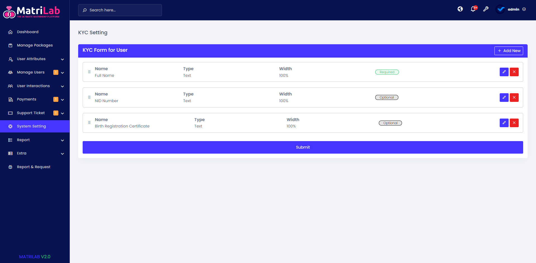Click the Manage Packages briefcase icon
The height and width of the screenshot is (263, 536).
point(10,45)
